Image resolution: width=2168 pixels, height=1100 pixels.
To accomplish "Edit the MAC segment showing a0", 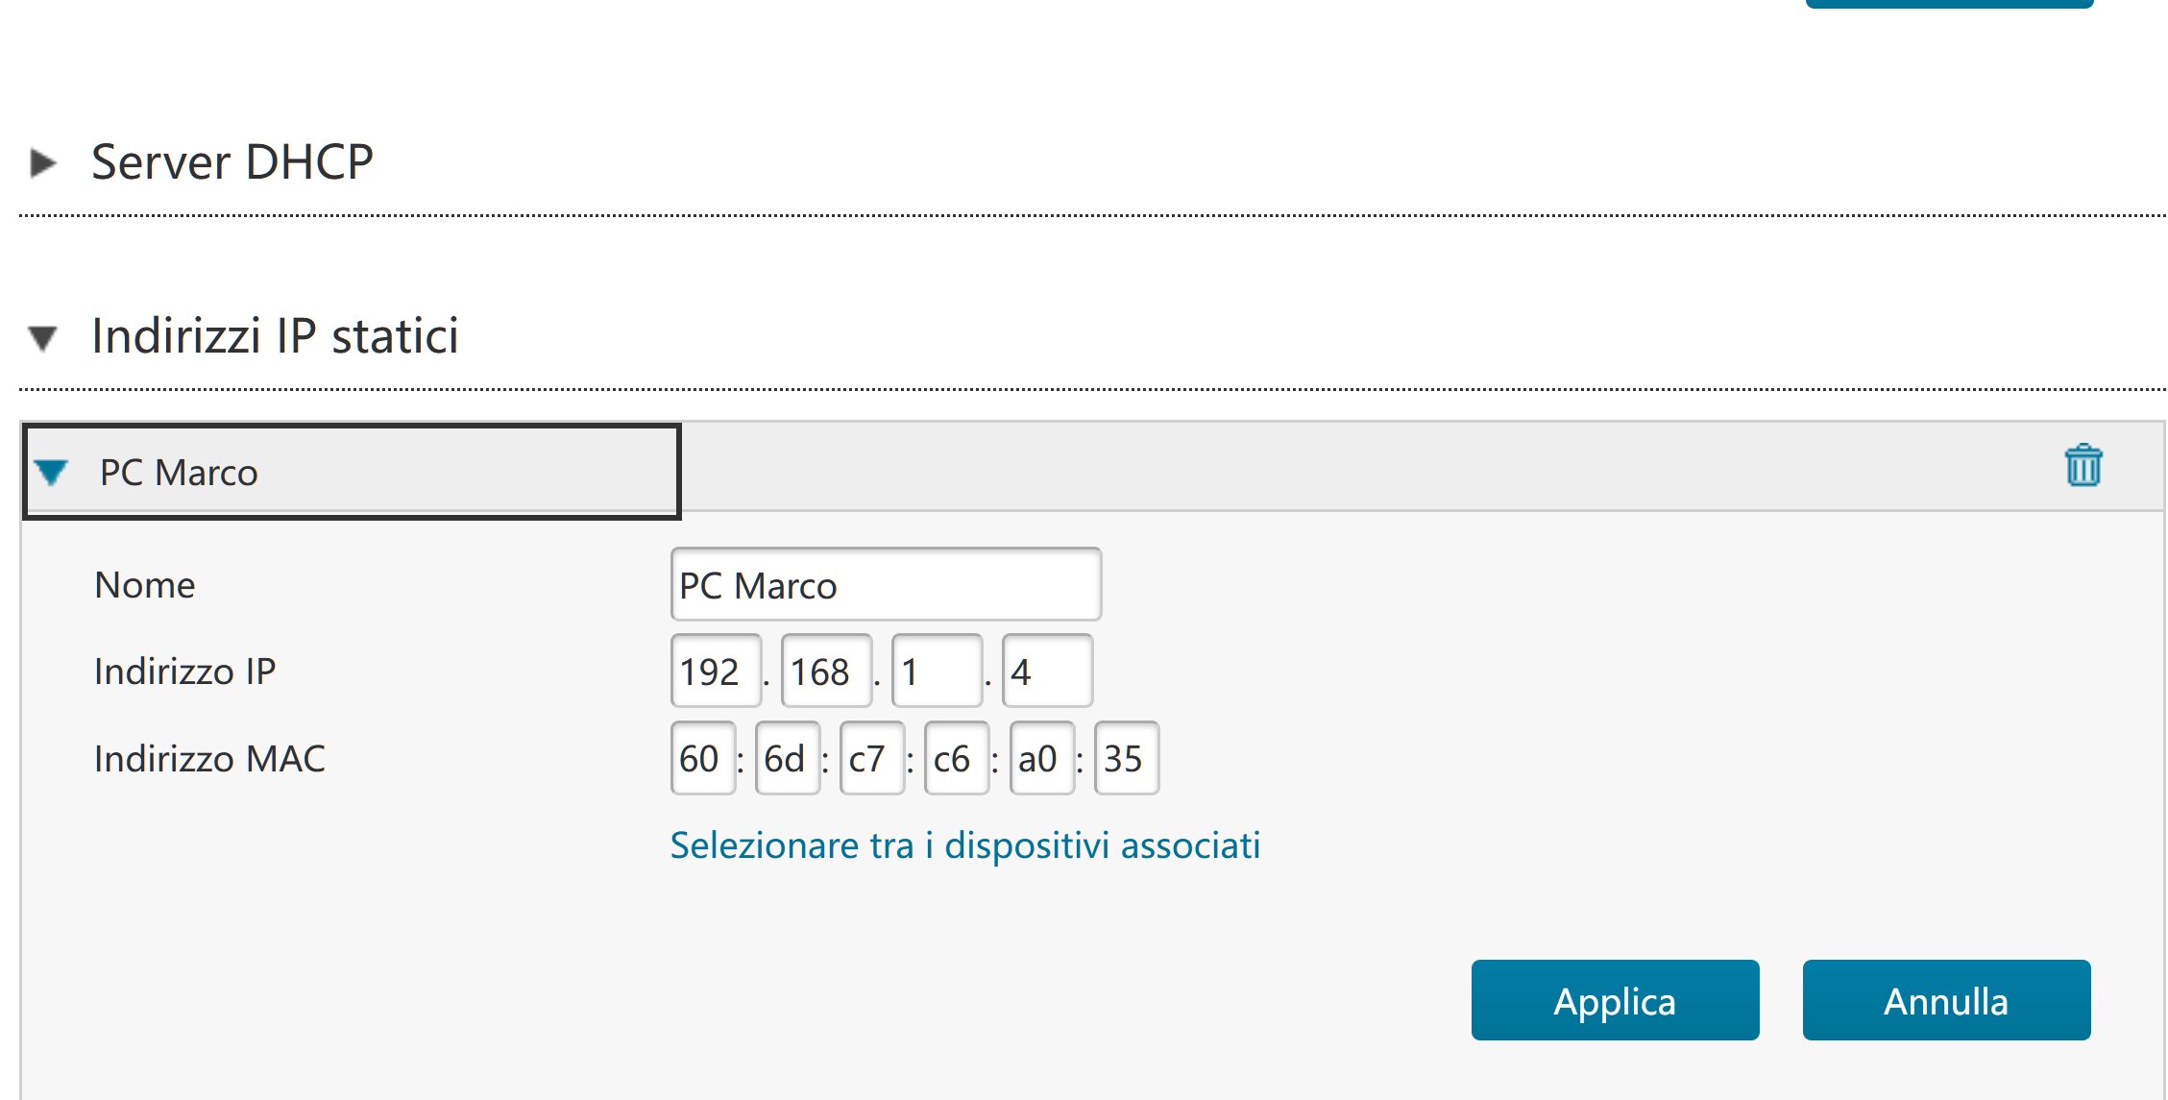I will point(1040,759).
